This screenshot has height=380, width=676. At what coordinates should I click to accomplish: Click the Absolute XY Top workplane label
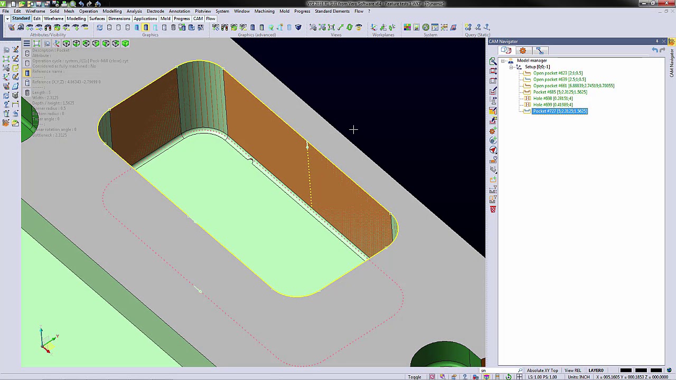click(x=542, y=370)
